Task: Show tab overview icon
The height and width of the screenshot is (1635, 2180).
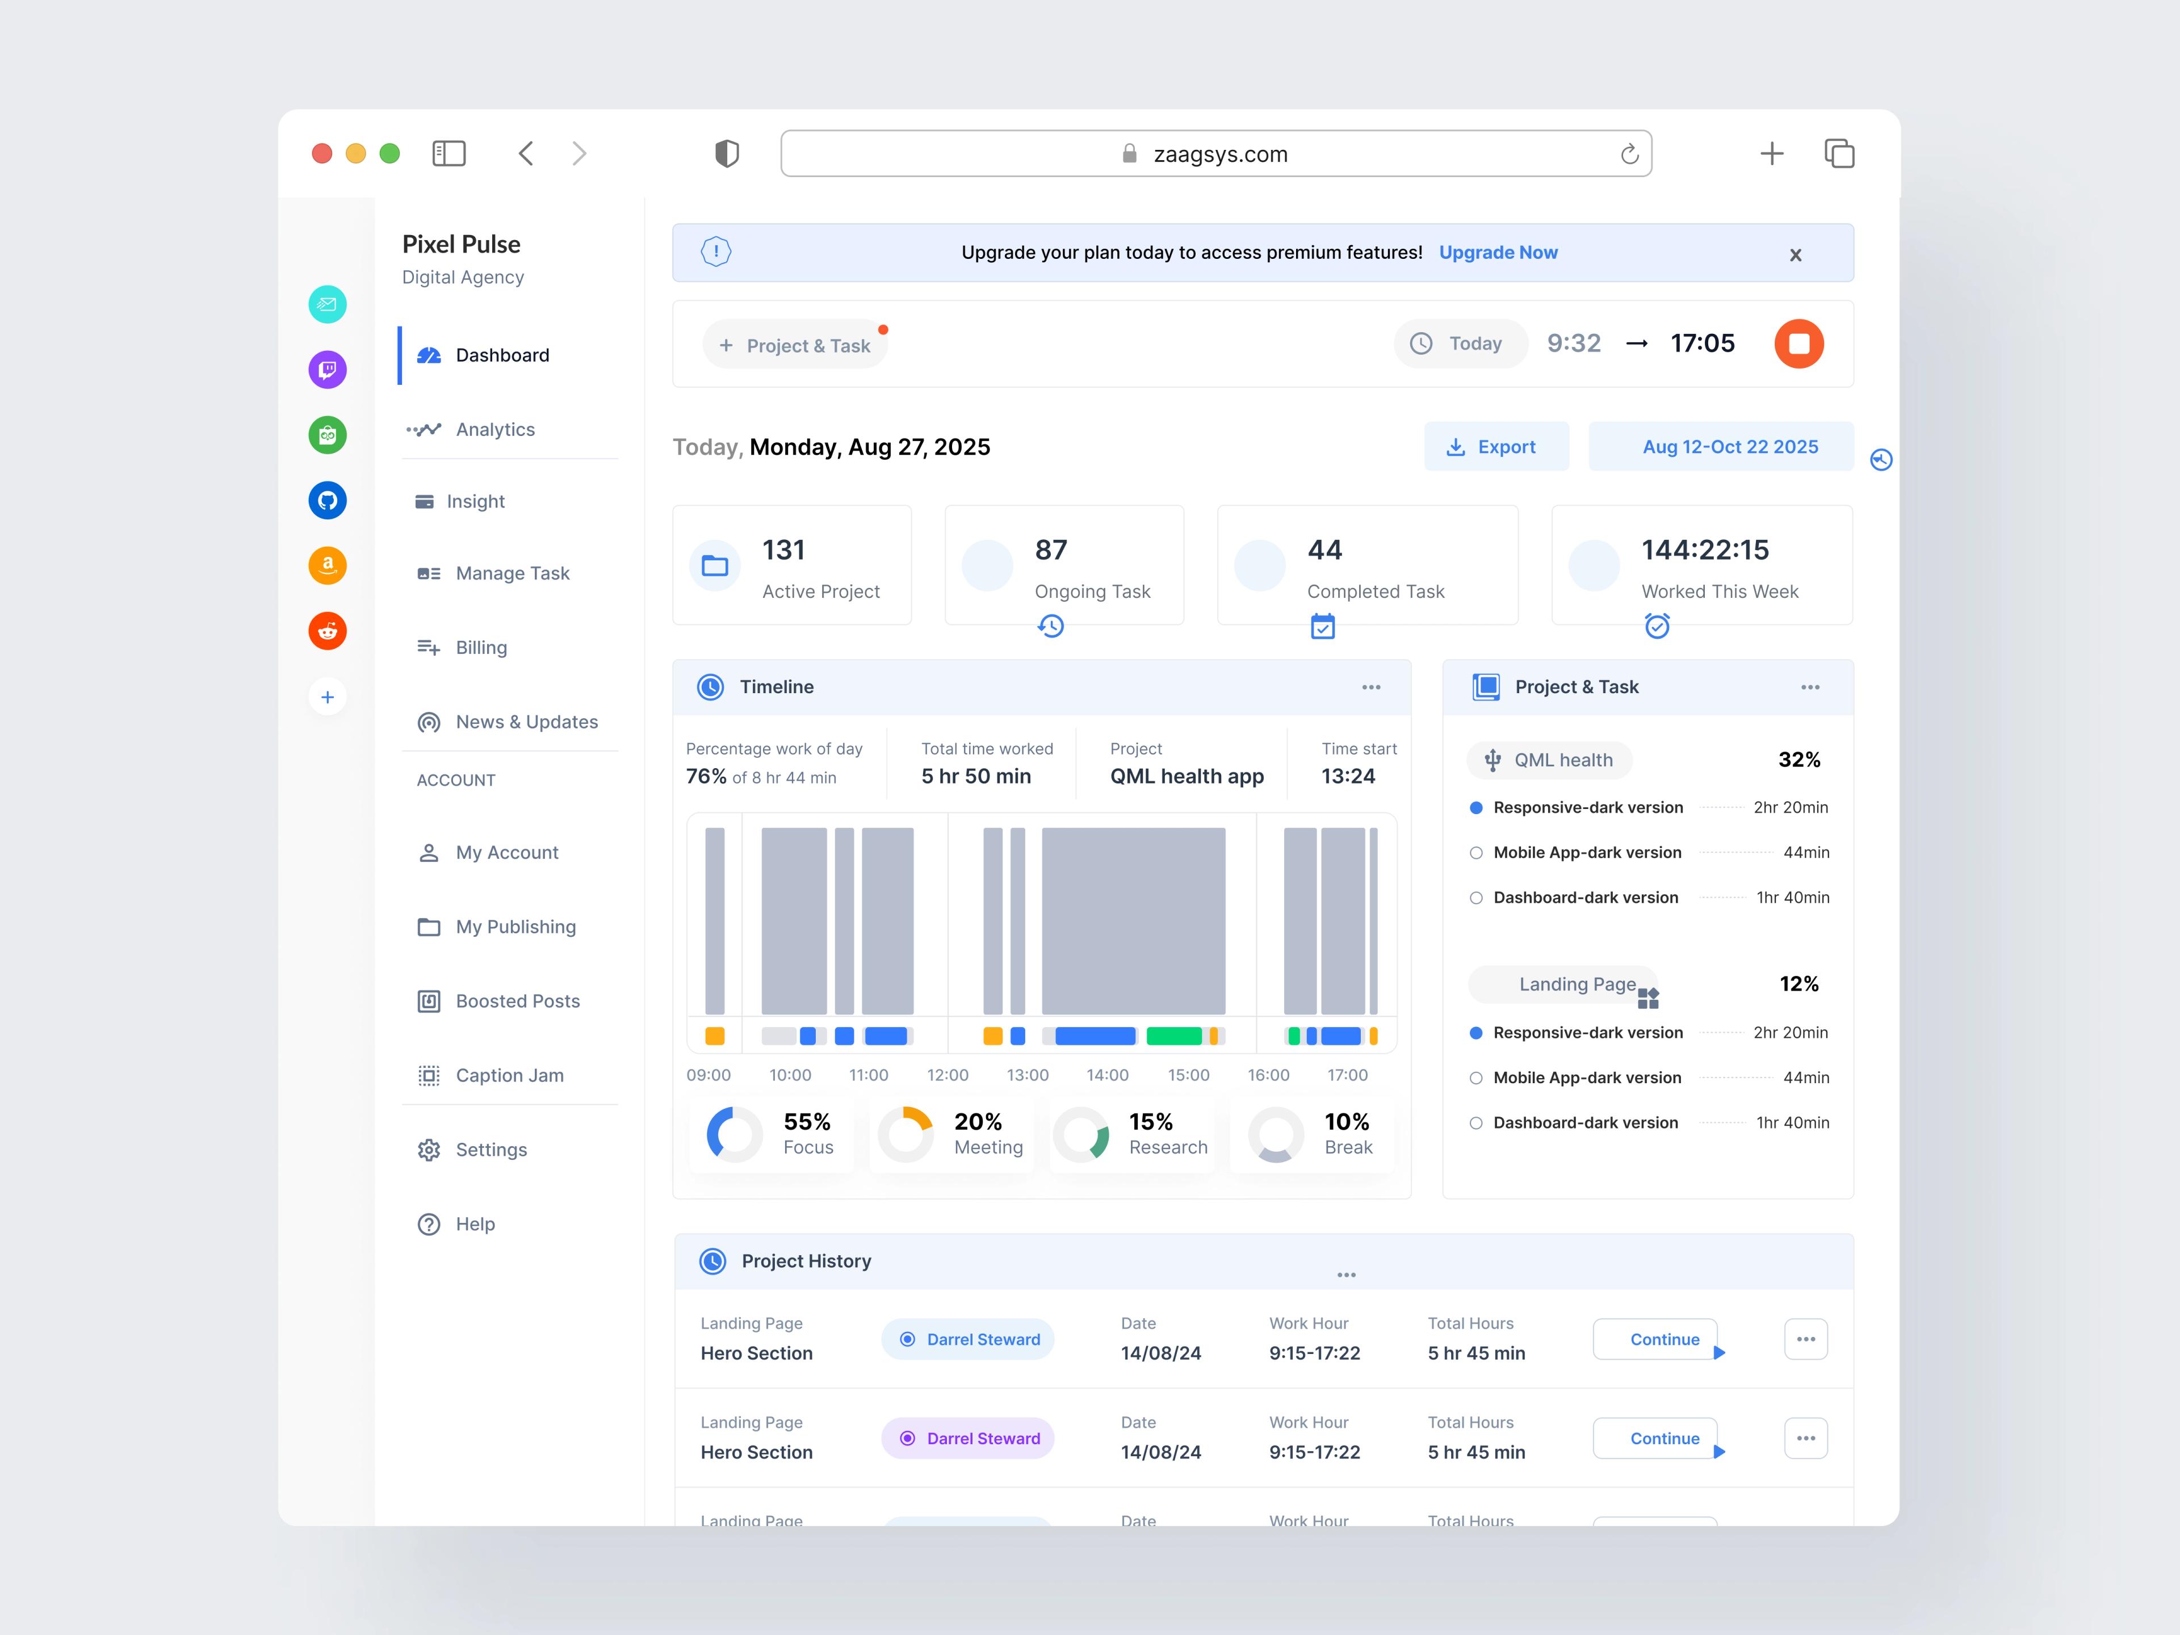Action: click(x=1839, y=153)
